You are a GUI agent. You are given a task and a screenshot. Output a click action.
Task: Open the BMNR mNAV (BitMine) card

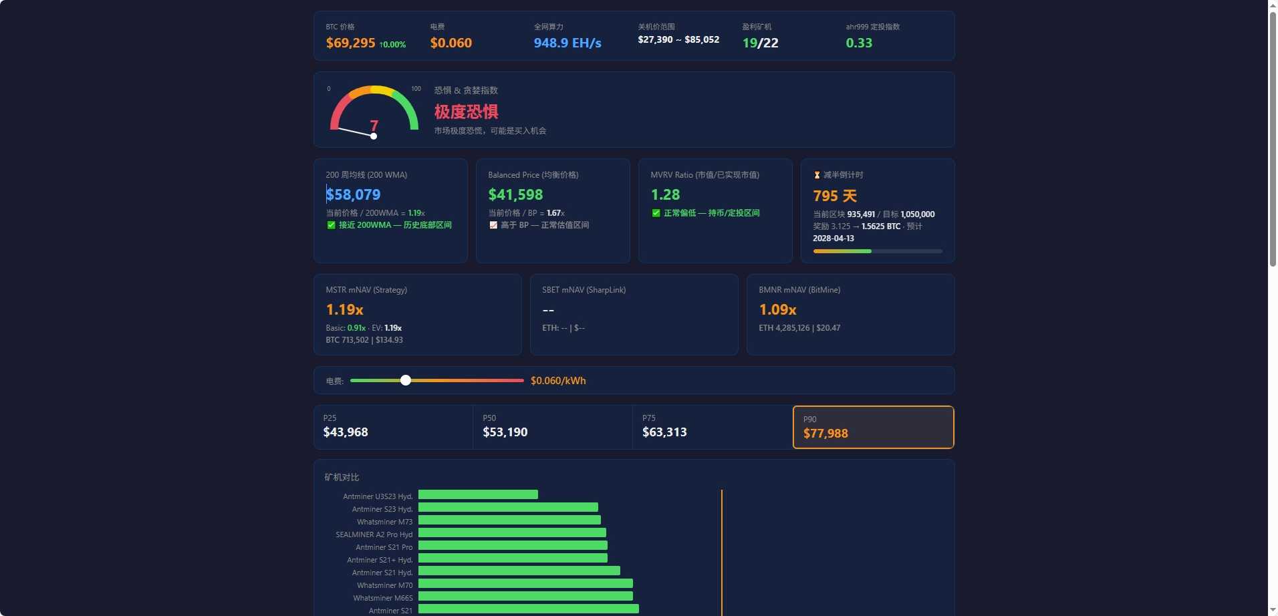(850, 315)
